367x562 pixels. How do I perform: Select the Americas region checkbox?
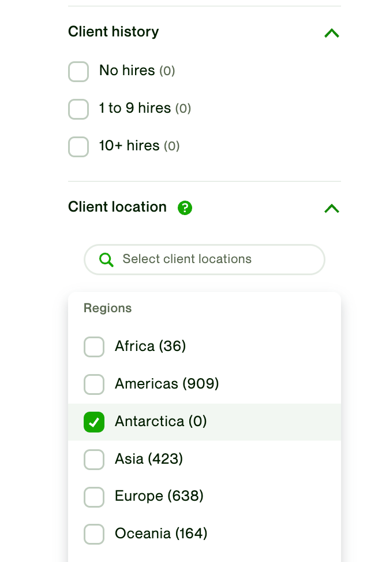[94, 384]
